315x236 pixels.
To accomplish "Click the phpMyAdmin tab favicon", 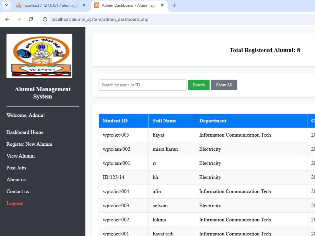I will [18, 5].
